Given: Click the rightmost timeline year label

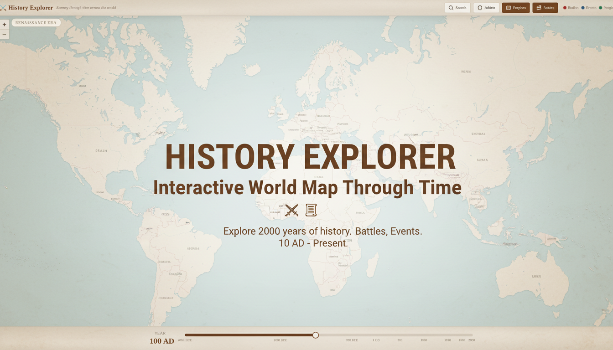Looking at the screenshot, I should click(471, 340).
